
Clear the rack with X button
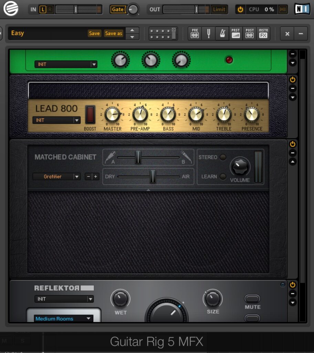pos(287,34)
